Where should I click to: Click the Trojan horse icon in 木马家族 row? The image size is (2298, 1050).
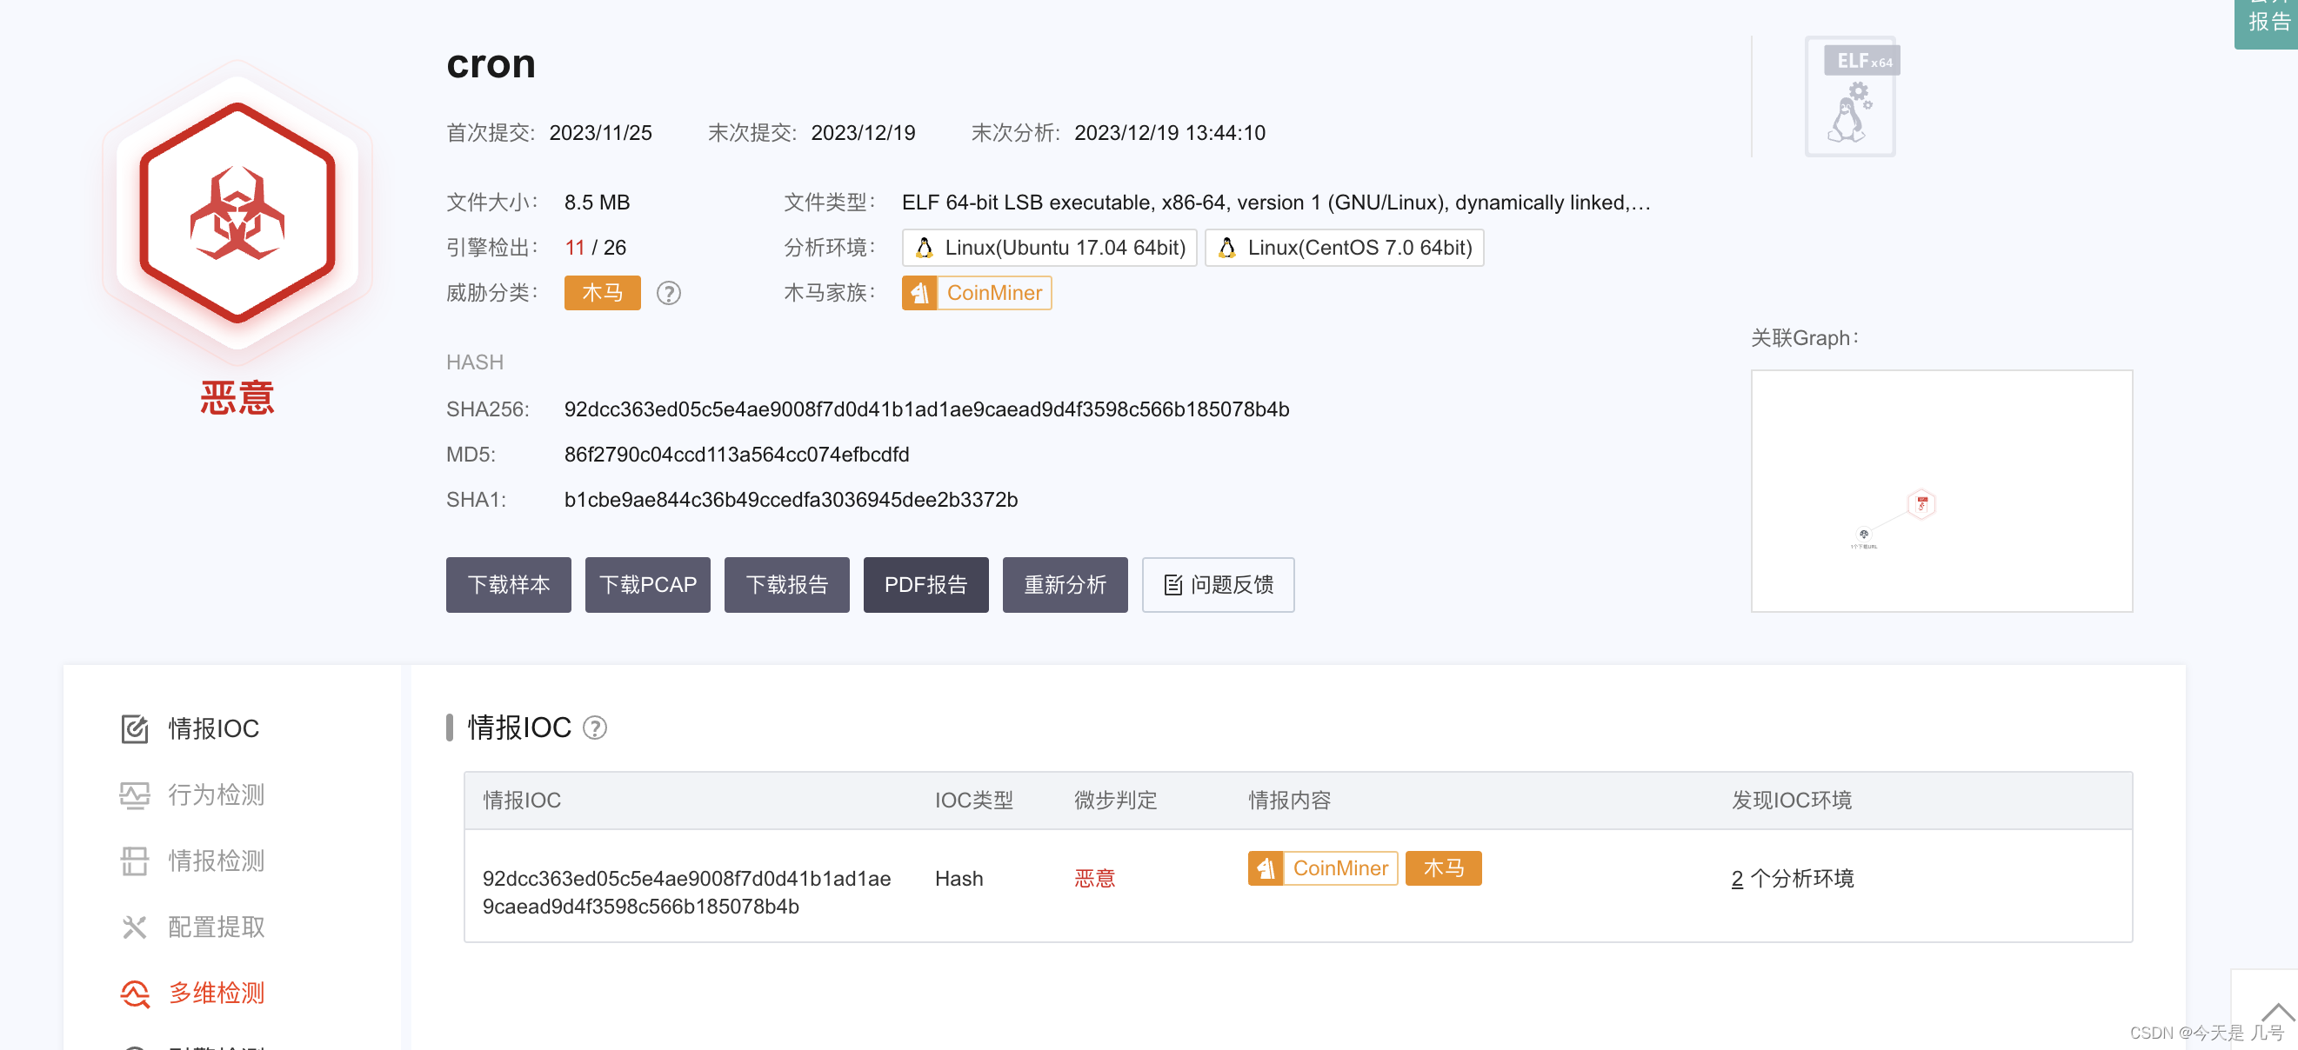click(919, 293)
